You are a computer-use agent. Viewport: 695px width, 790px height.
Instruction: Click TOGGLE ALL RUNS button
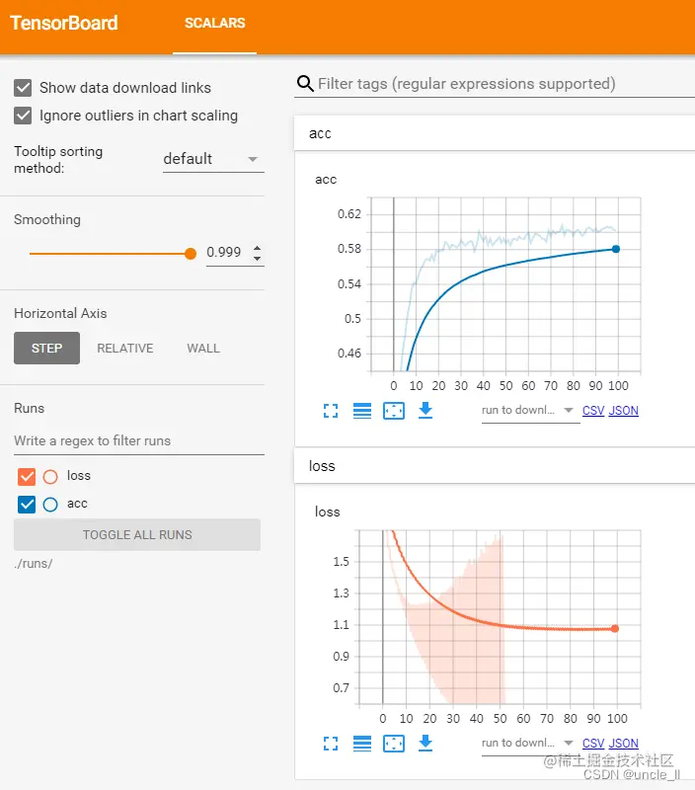137,534
